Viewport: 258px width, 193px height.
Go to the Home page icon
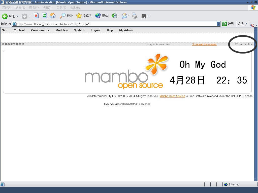[x=53, y=16]
